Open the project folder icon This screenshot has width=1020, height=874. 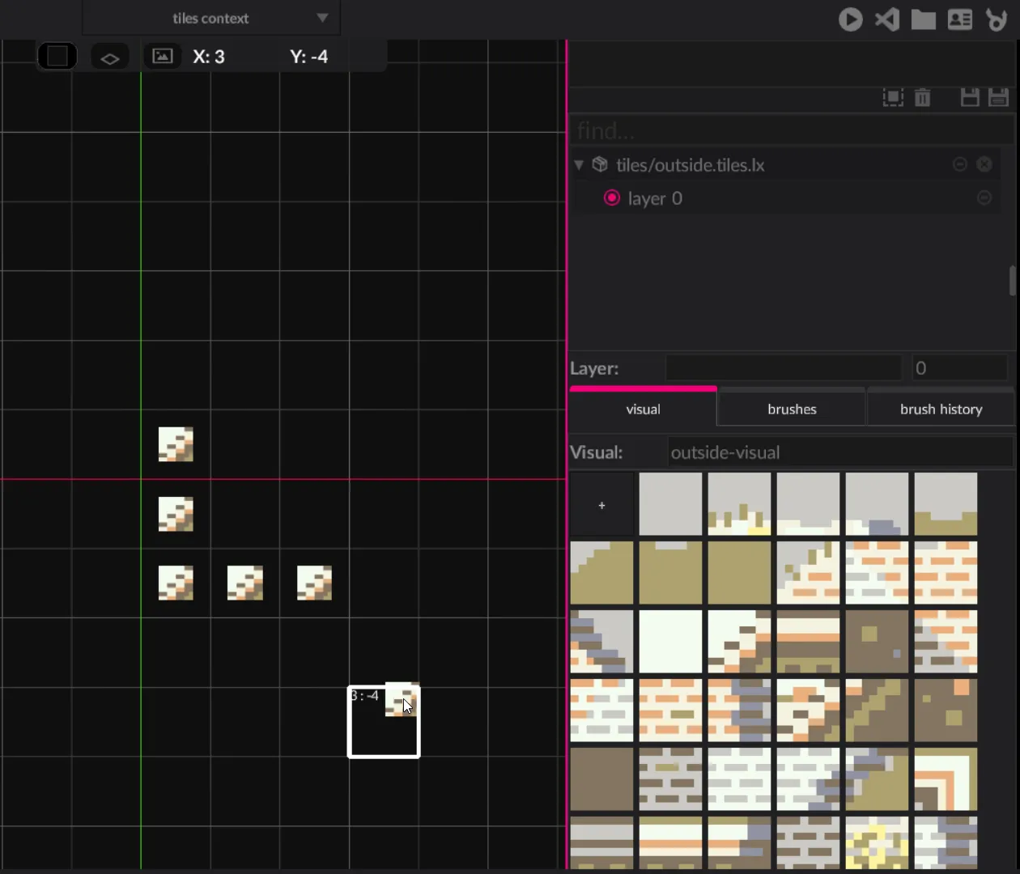pyautogui.click(x=924, y=19)
